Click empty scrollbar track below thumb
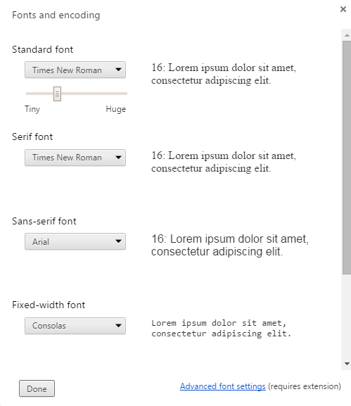 tap(347, 316)
